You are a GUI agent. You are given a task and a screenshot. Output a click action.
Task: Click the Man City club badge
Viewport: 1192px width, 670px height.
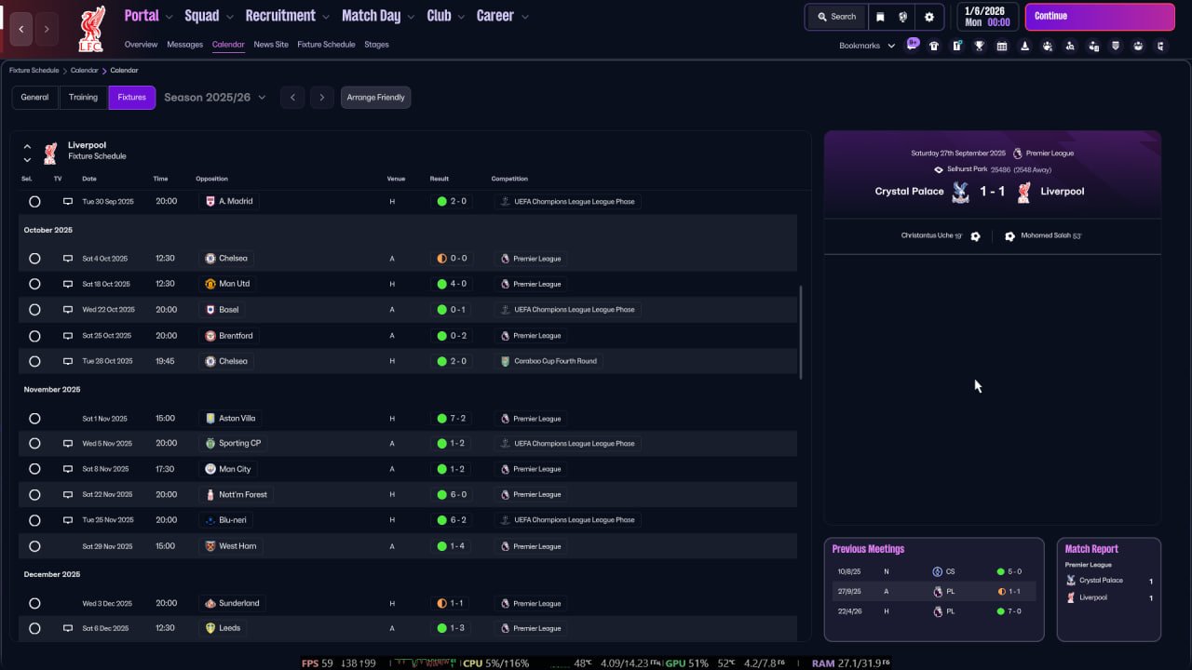tap(210, 469)
